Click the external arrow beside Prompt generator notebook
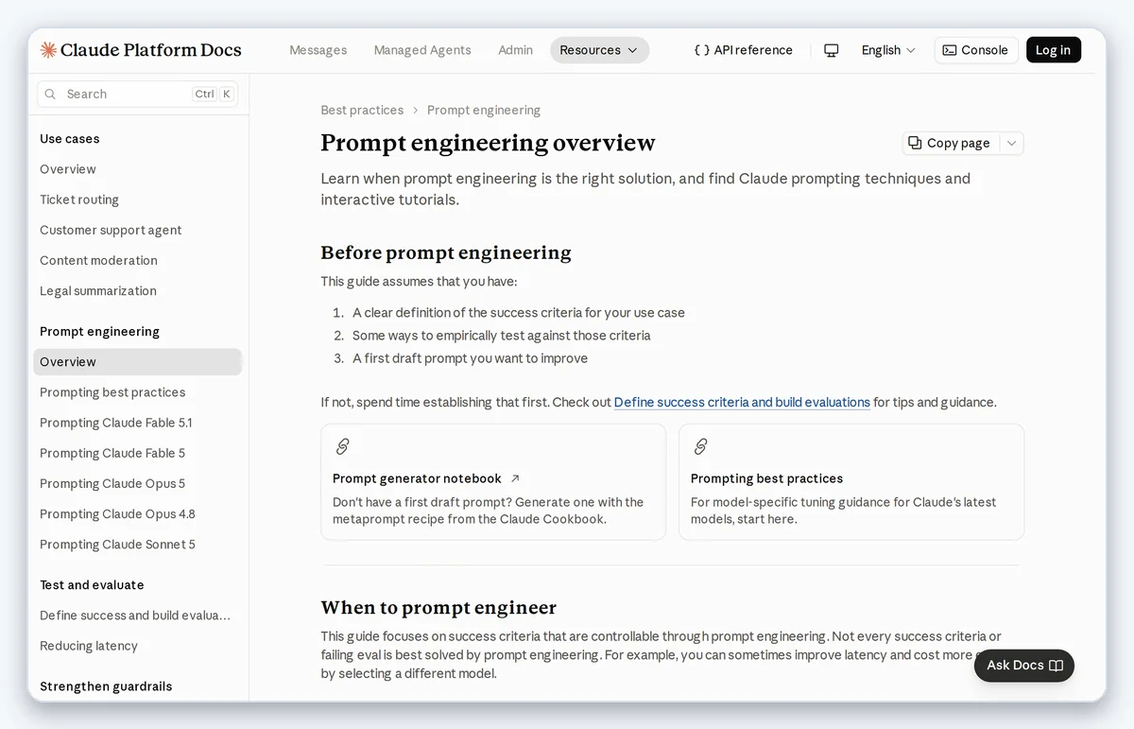Viewport: 1134px width, 729px height. 515,478
